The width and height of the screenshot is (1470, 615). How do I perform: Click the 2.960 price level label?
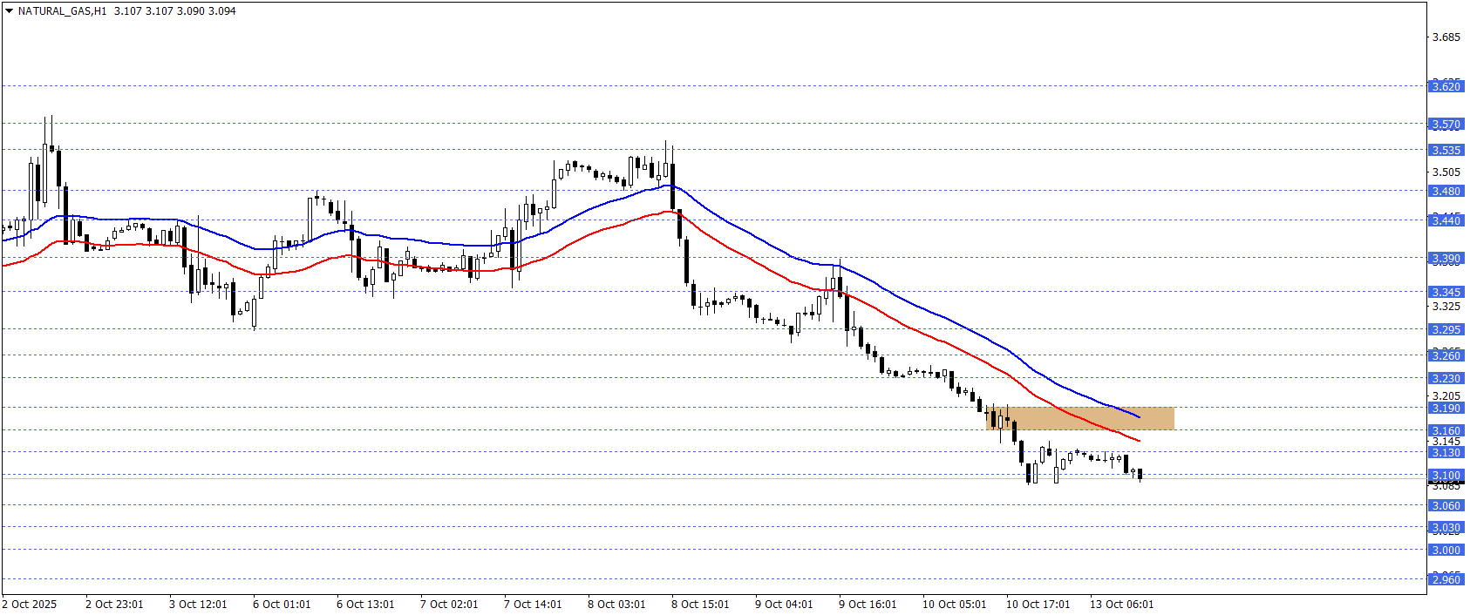click(x=1446, y=579)
